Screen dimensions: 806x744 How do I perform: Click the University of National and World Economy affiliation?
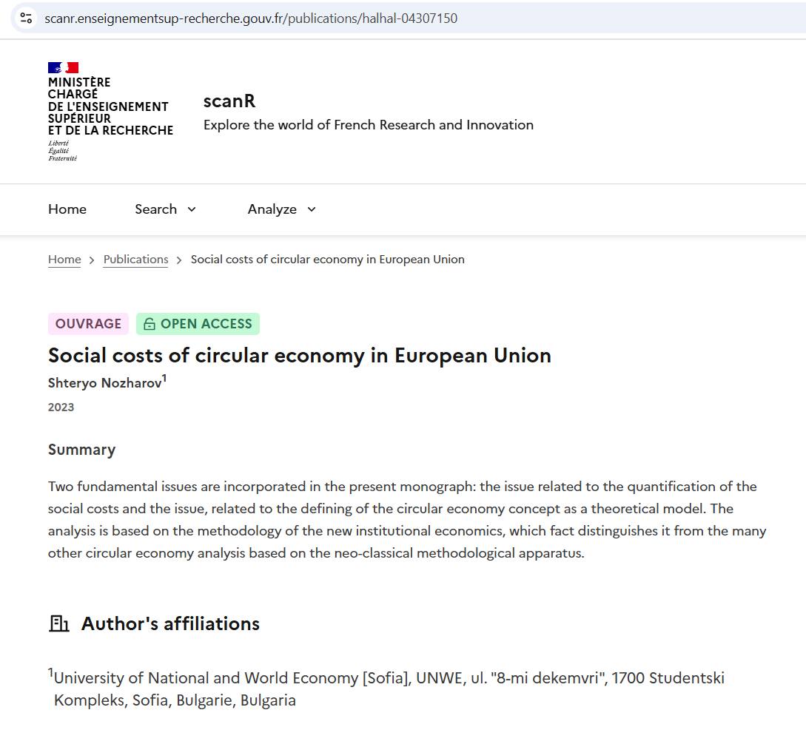[x=389, y=689]
